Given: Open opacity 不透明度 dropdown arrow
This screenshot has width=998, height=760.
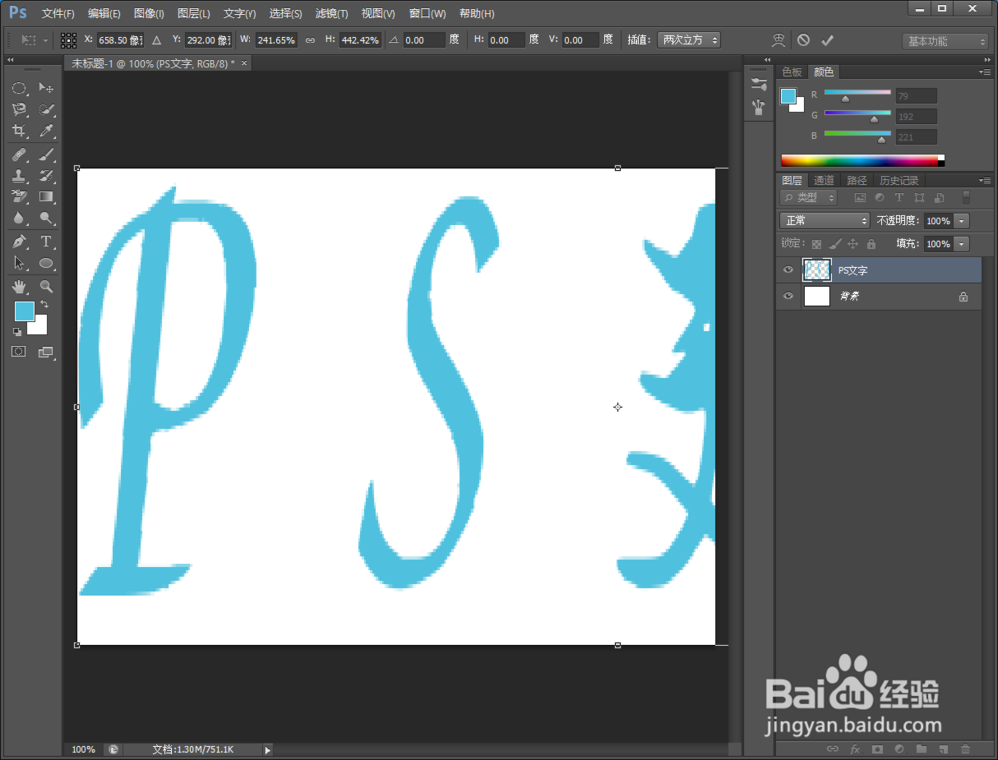Looking at the screenshot, I should pyautogui.click(x=962, y=221).
